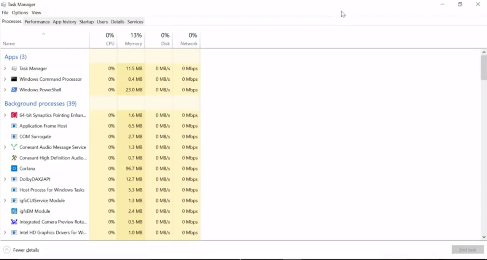Screen dimensions: 487x260
Task: Click Windows PowerShell's 23.0 MB memory value
Action: (x=134, y=90)
